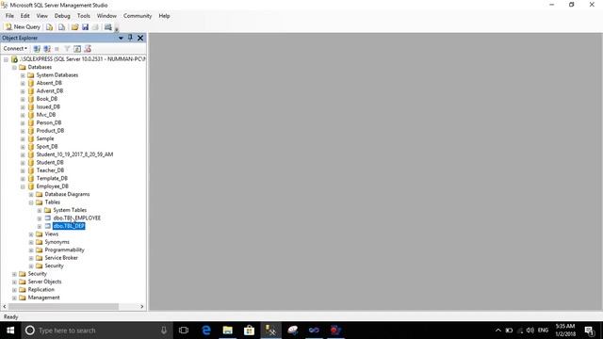Select the Product_DB database
The width and height of the screenshot is (603, 339).
coord(50,131)
